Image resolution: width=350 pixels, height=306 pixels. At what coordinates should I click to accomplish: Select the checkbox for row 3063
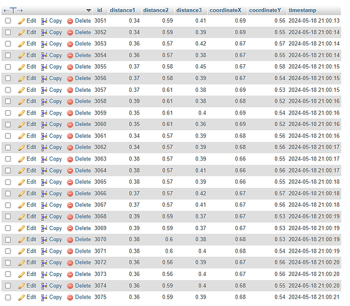click(8, 159)
